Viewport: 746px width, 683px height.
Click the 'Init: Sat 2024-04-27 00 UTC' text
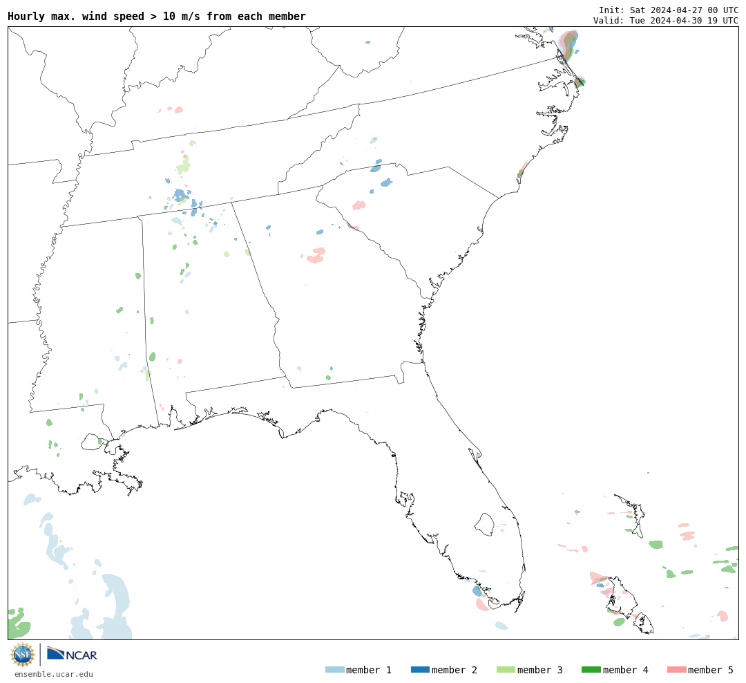coord(669,10)
